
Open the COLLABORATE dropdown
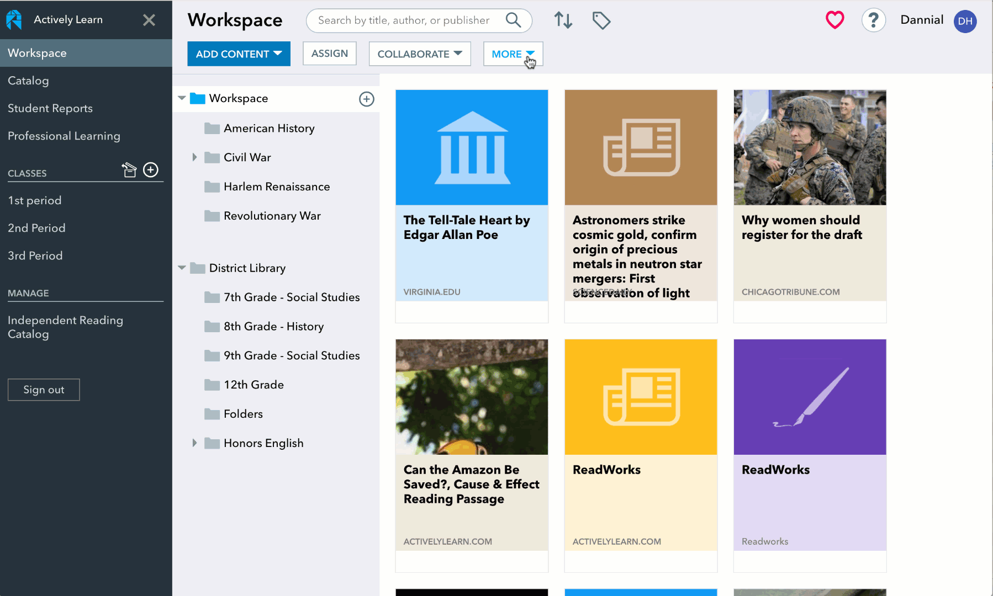420,54
